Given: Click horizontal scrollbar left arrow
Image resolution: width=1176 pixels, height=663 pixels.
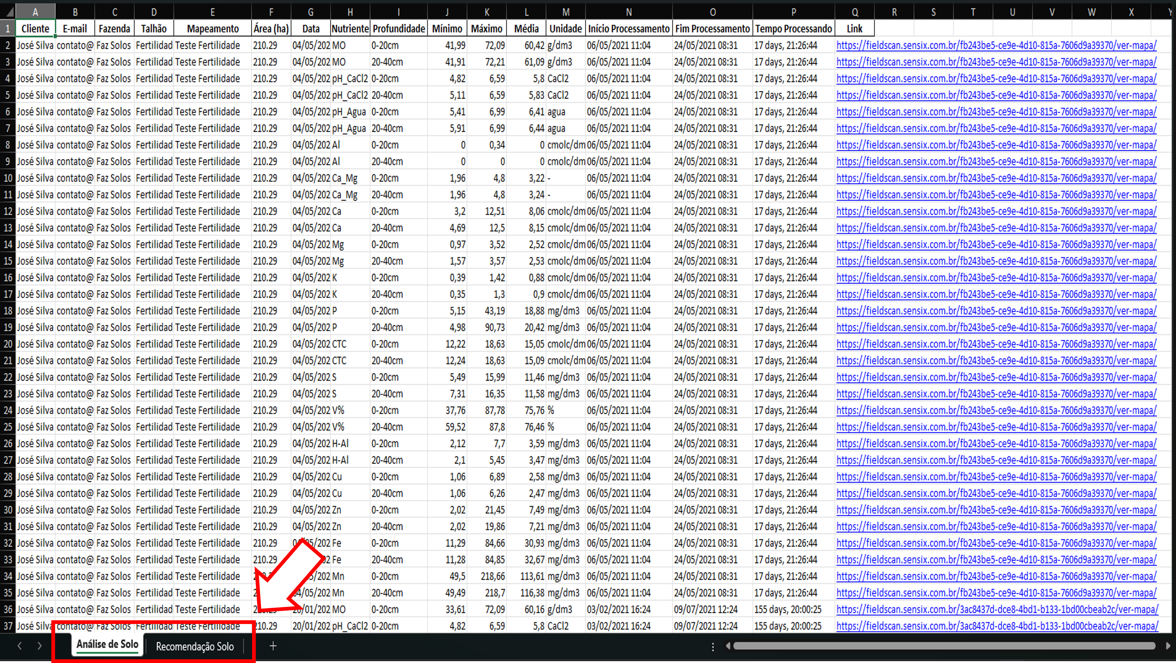Looking at the screenshot, I should [x=728, y=646].
